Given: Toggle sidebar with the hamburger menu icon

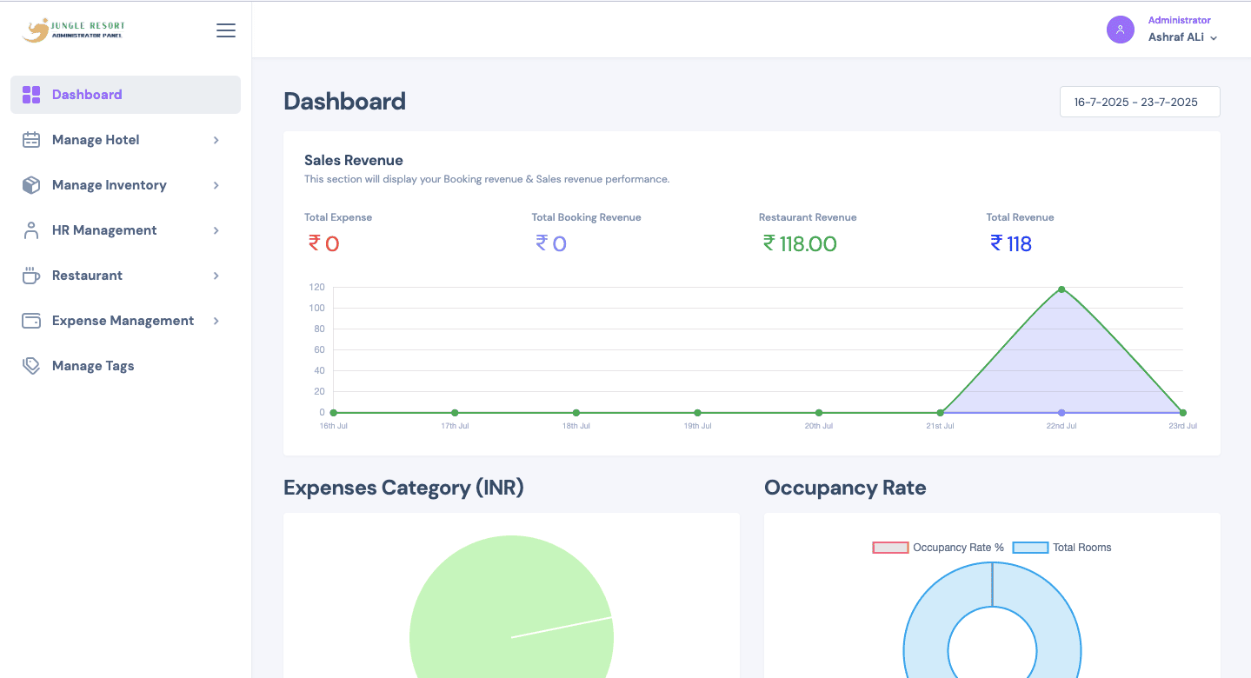Looking at the screenshot, I should (x=226, y=30).
